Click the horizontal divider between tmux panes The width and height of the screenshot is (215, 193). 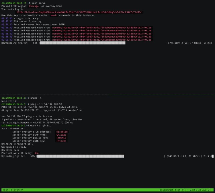[x=107, y=95]
